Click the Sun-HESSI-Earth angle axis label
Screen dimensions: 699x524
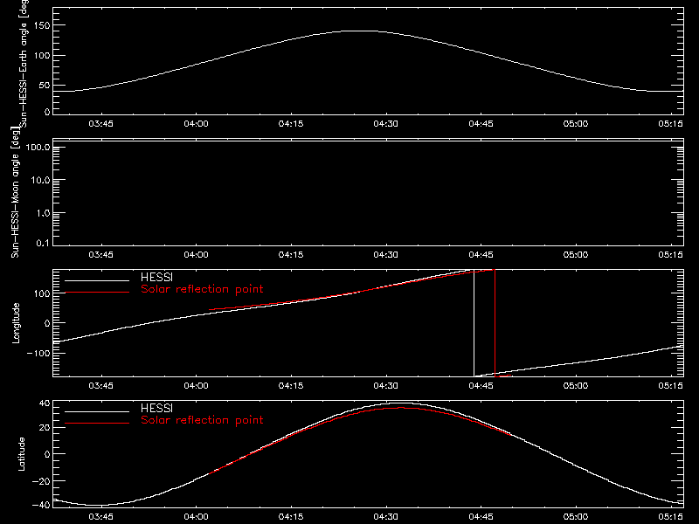(24, 64)
